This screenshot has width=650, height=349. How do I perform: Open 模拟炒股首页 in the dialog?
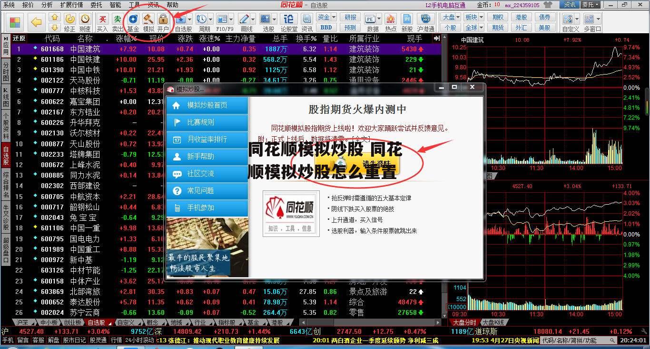pos(207,105)
